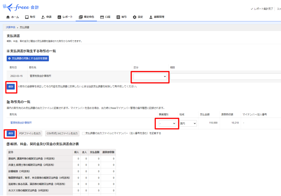
Task: Click PDFファイルを出力 button
Action: pyautogui.click(x=30, y=133)
